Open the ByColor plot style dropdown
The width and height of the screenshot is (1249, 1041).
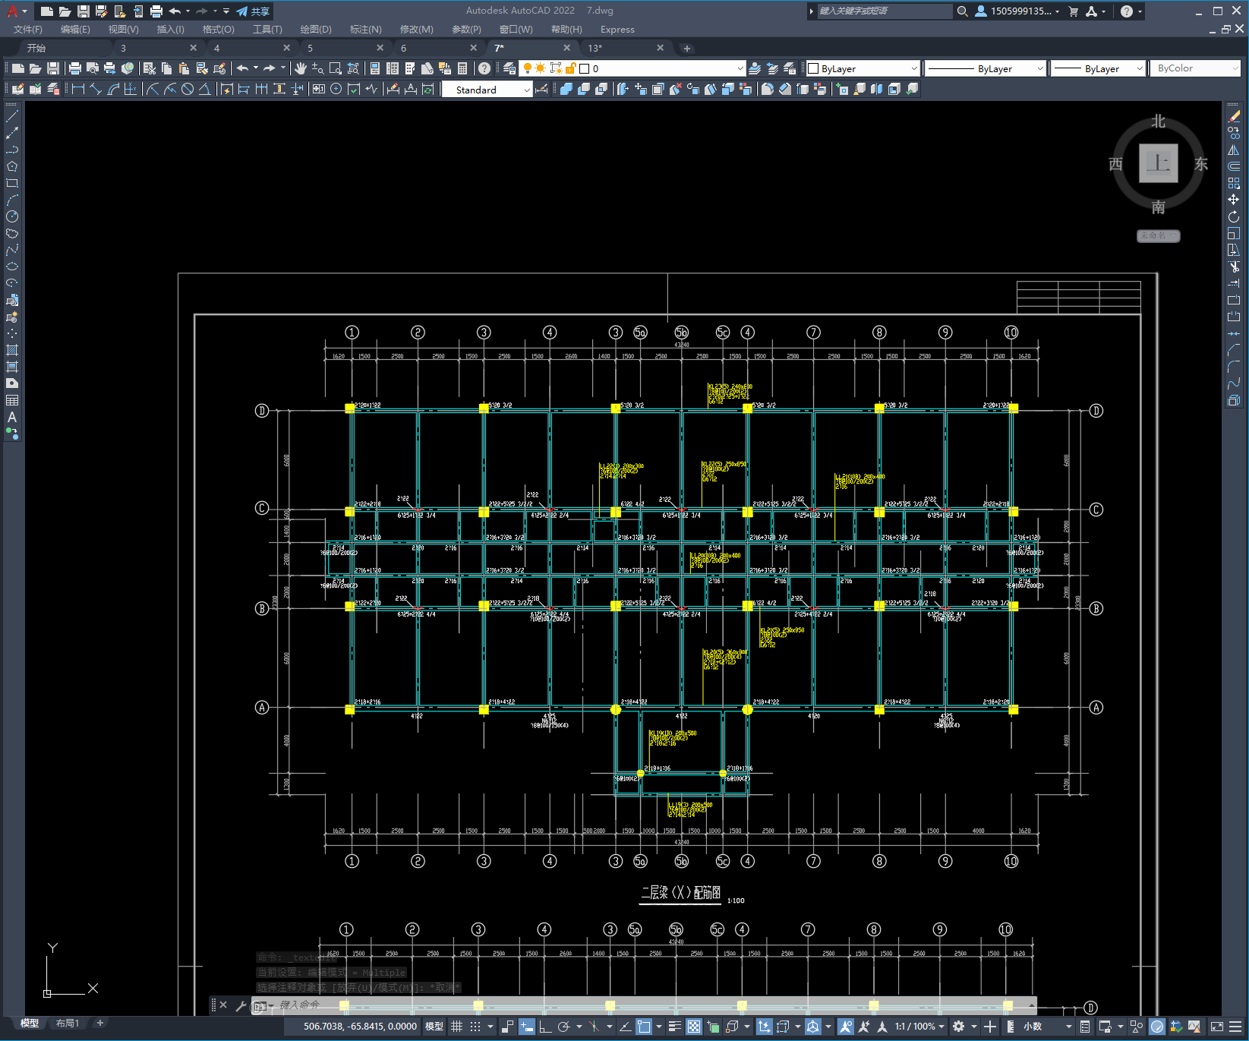click(x=1196, y=68)
